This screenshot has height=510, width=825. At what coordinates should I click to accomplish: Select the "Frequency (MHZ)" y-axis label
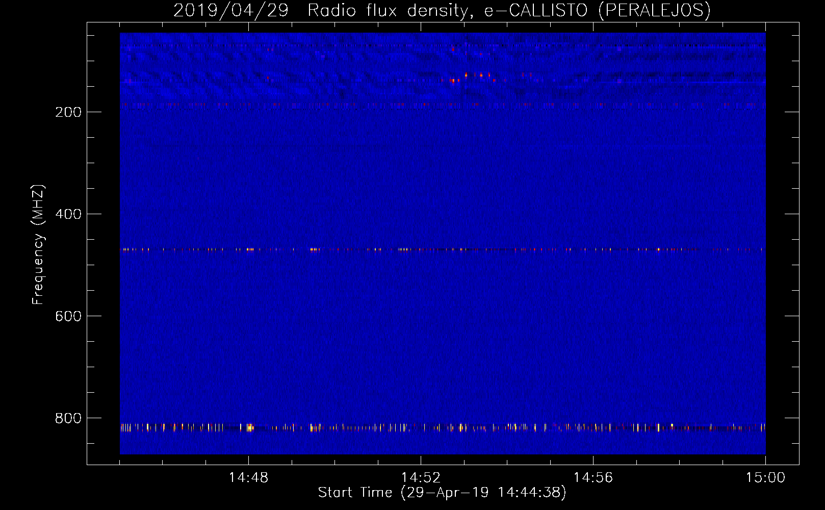38,245
